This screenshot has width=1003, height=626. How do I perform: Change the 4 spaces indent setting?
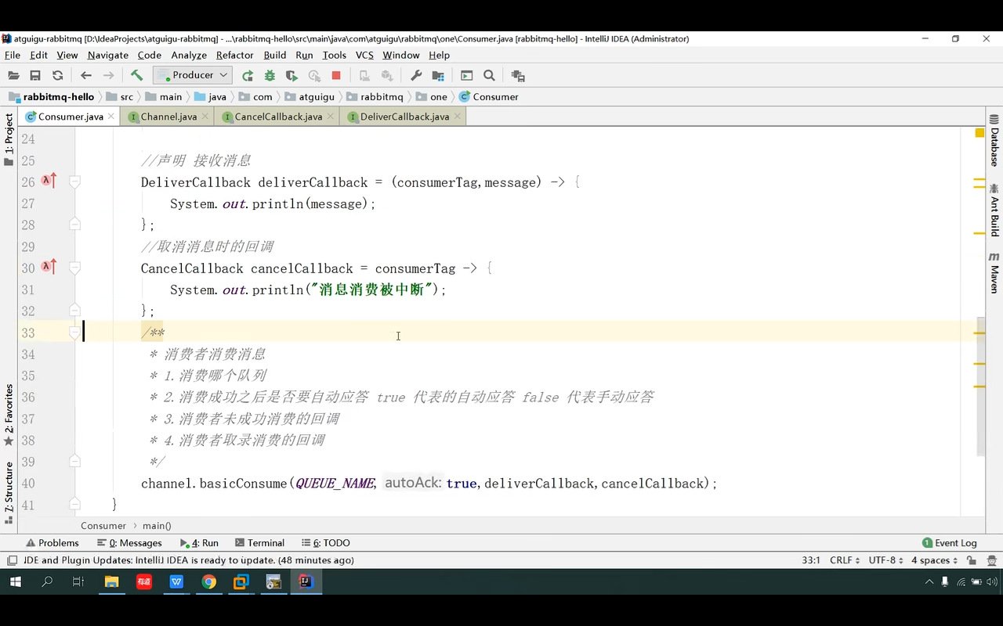point(934,560)
